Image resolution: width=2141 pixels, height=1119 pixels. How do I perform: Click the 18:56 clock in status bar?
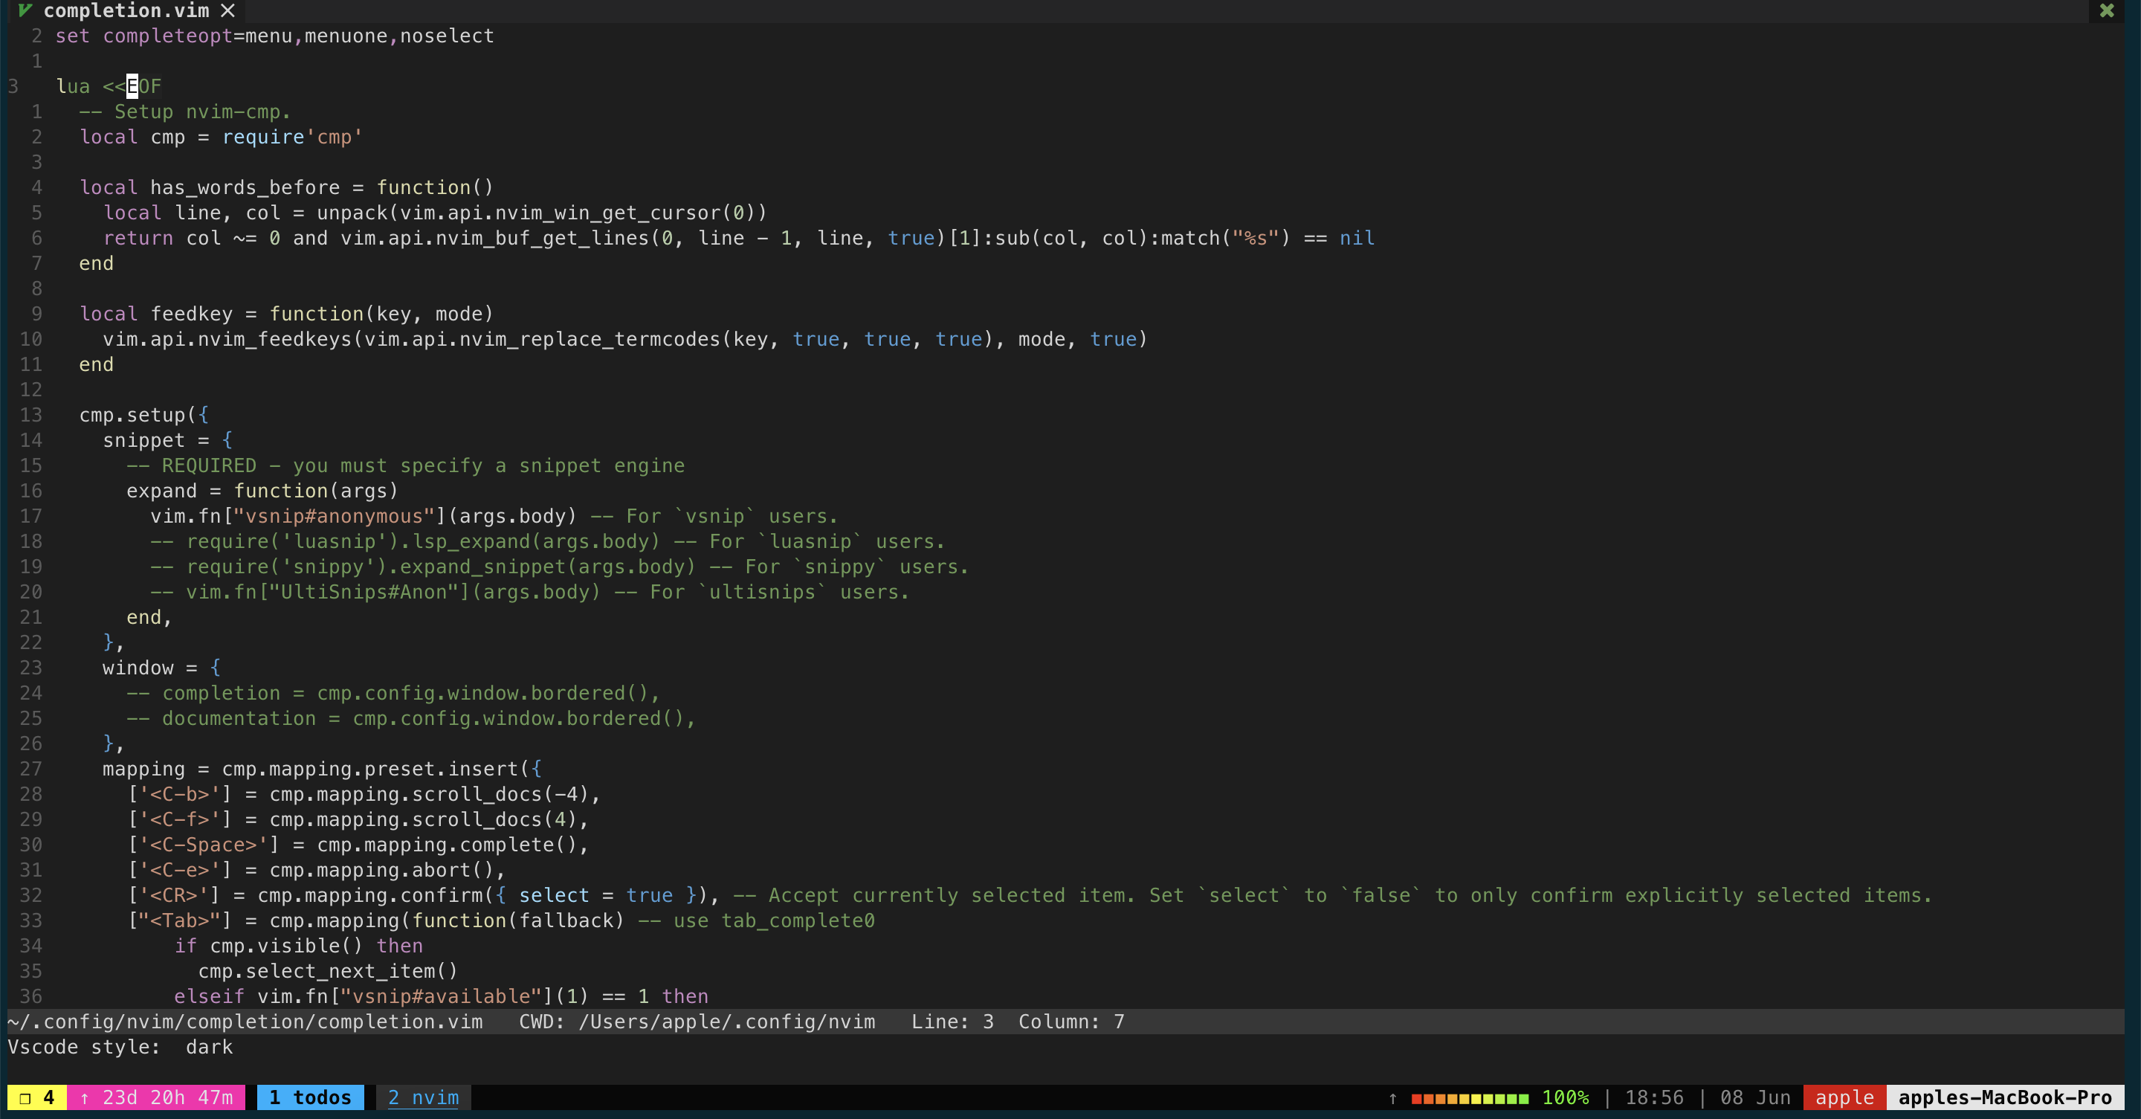(x=1653, y=1097)
